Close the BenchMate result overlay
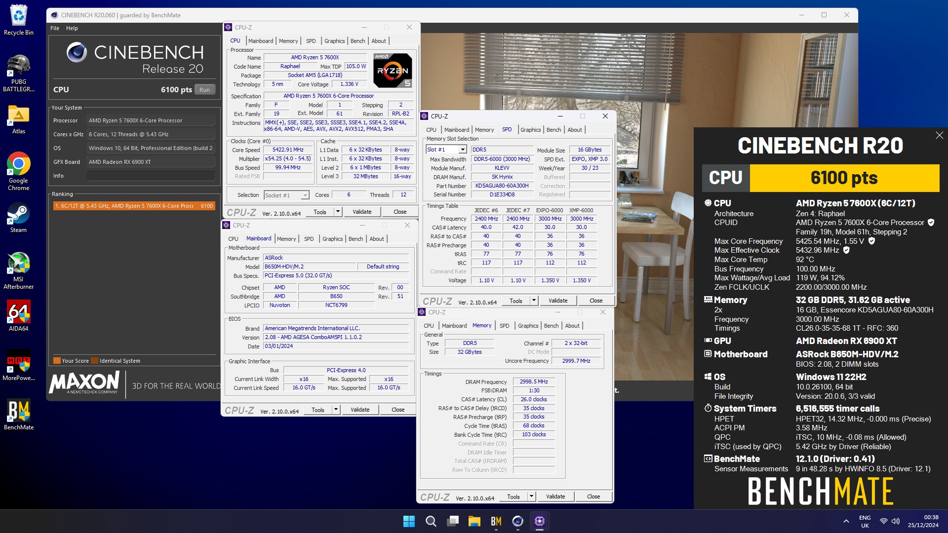Viewport: 948px width, 533px height. pyautogui.click(x=939, y=135)
